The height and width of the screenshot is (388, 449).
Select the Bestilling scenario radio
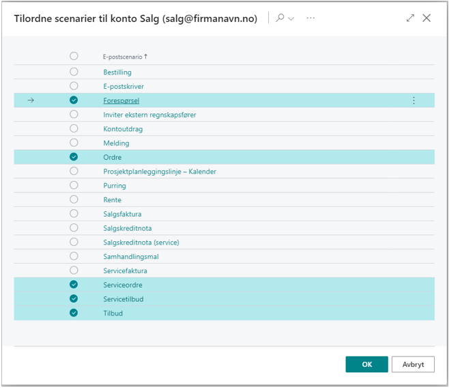pos(74,72)
